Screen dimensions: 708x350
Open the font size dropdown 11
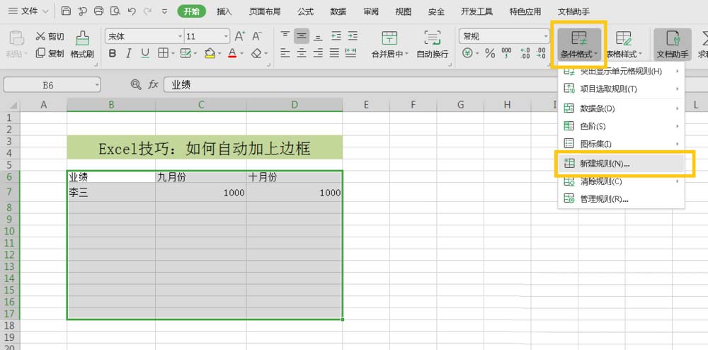tap(226, 36)
